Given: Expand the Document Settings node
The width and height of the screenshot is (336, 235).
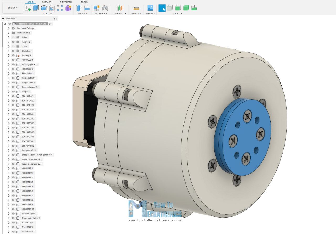Looking at the screenshot, I should [9, 28].
